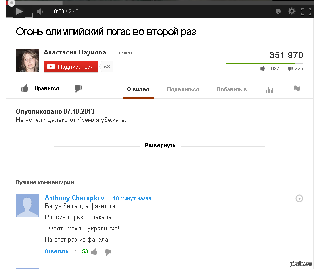
Task: Click the video progress bar scrubber
Action: tap(5, 2)
